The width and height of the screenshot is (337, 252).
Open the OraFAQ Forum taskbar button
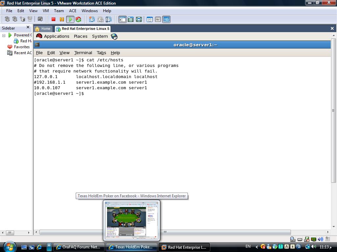(x=79, y=247)
